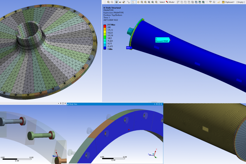The image size is (246, 164).
Task: Open Target Body View pane options arrow
Action: 155,104
